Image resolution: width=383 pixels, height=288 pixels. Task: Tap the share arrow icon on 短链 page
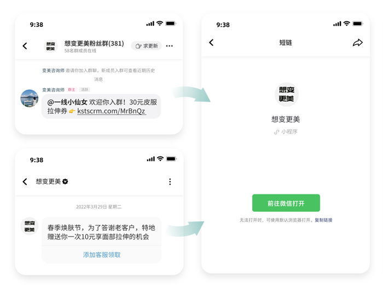357,43
